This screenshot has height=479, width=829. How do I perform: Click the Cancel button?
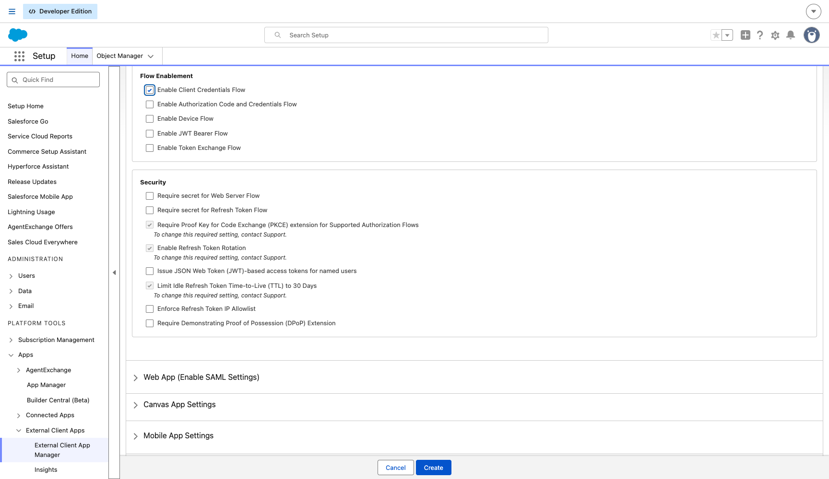click(396, 468)
